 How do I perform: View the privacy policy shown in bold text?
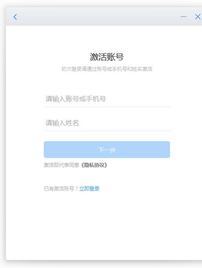[x=94, y=165]
